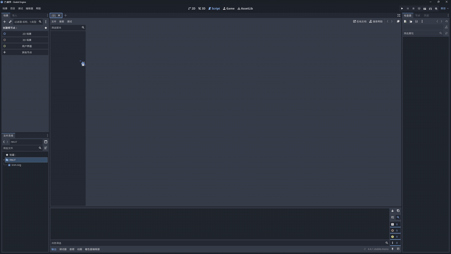451x254 pixels.
Task: Switch to the AssetLib workspace
Action: click(x=245, y=8)
